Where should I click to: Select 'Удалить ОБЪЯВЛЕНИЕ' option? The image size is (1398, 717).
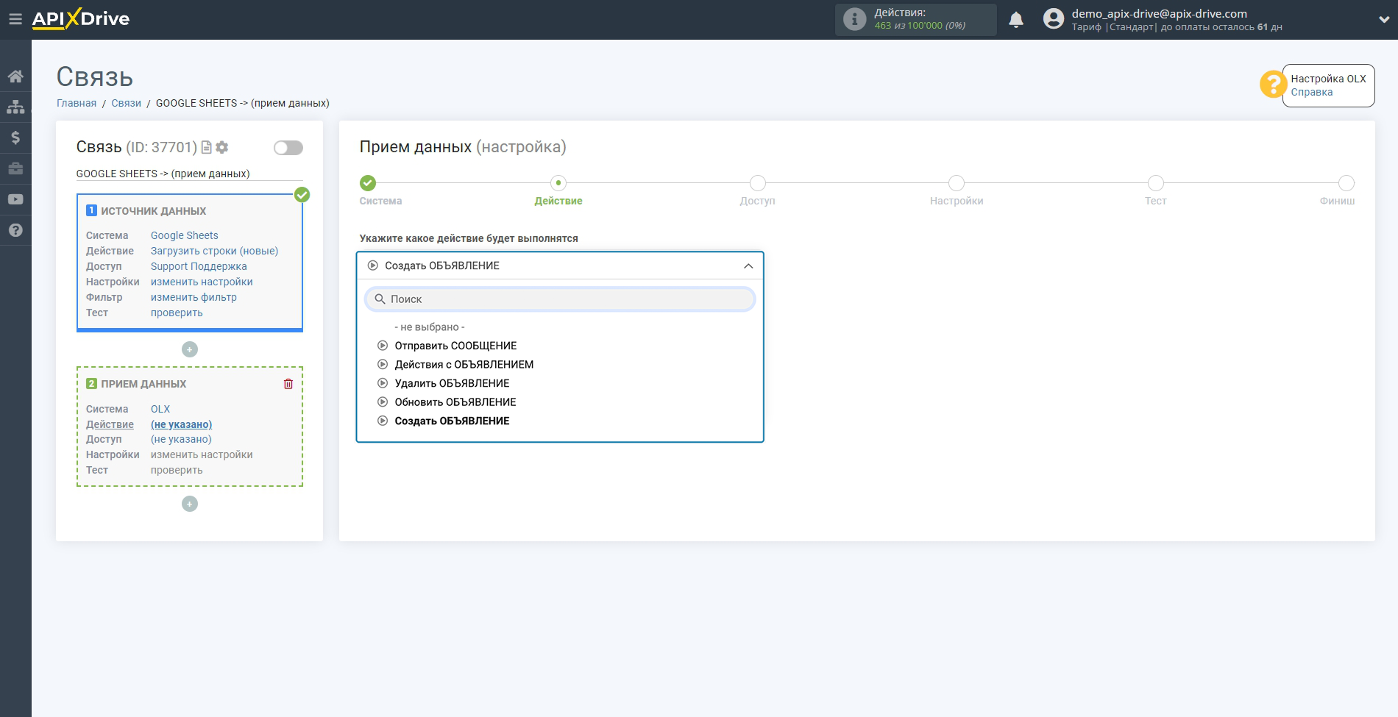452,383
